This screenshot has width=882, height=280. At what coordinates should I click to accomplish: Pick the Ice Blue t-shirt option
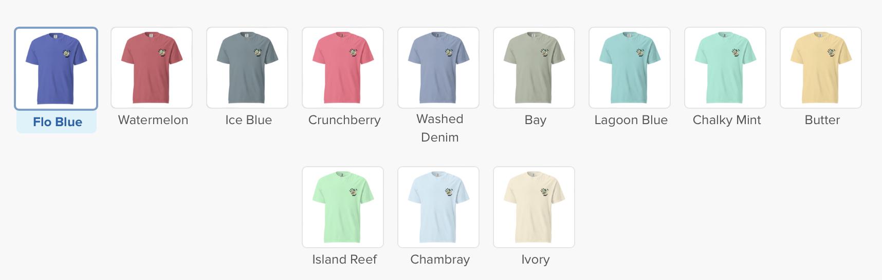coord(247,68)
